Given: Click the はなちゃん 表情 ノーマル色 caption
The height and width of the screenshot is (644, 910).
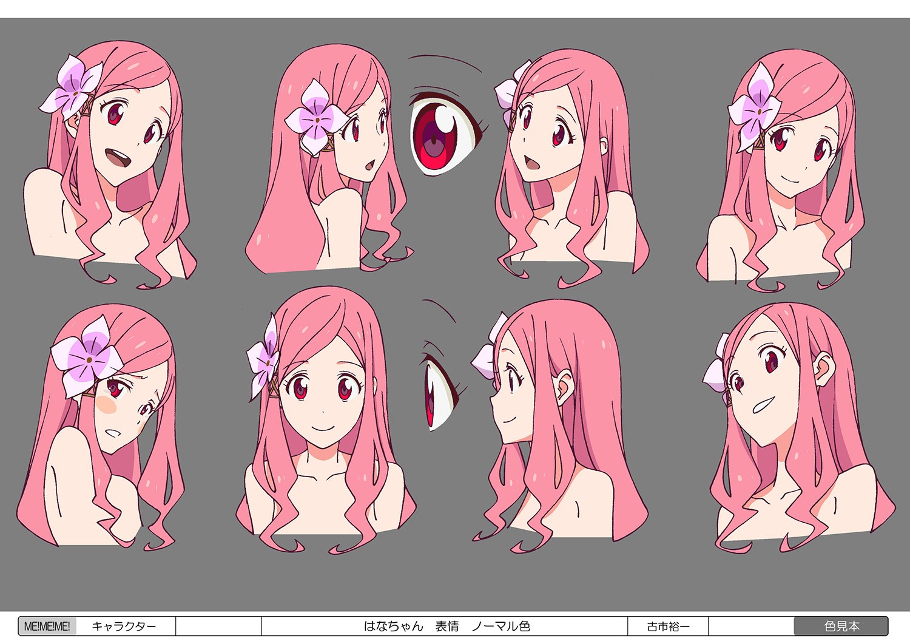Looking at the screenshot, I should click(447, 626).
